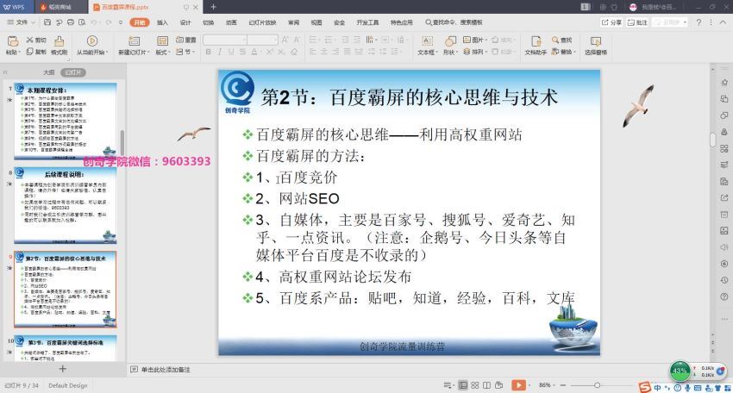The height and width of the screenshot is (393, 733).
Task: Click the Redo arrow in quick access bar
Action: pos(109,22)
